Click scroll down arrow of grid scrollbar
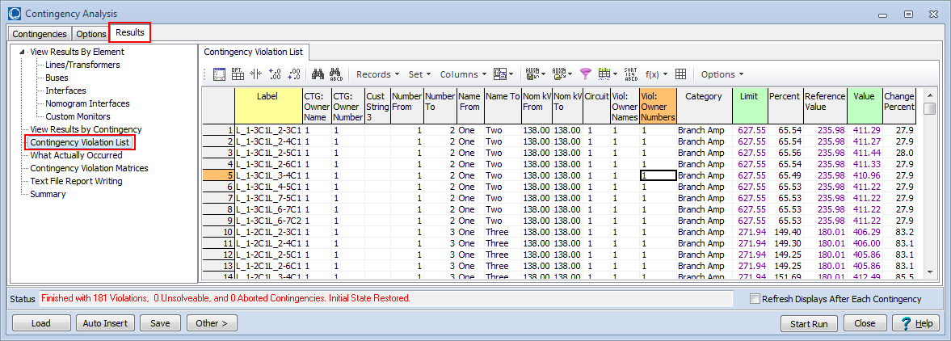 pos(929,272)
